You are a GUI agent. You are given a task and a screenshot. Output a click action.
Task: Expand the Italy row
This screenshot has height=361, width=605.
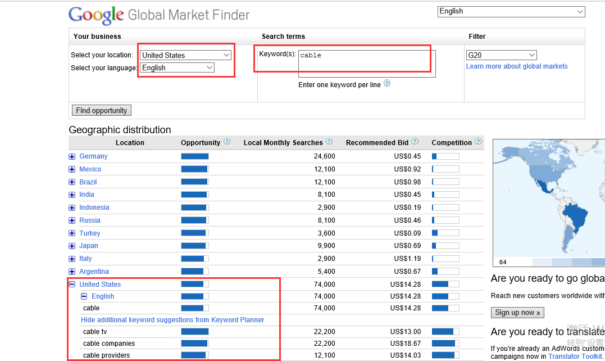pos(72,259)
